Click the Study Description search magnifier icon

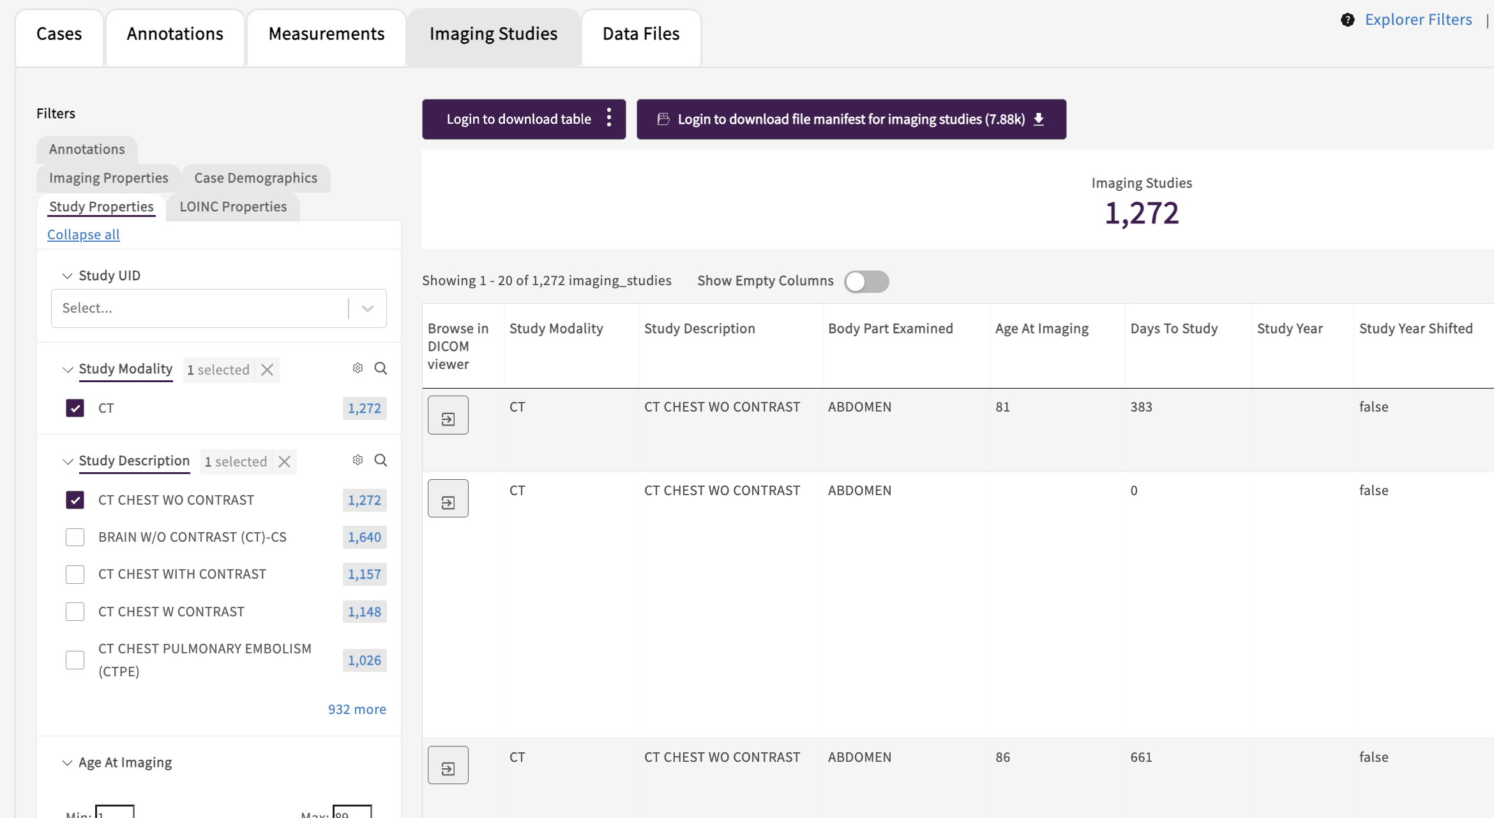[381, 460]
